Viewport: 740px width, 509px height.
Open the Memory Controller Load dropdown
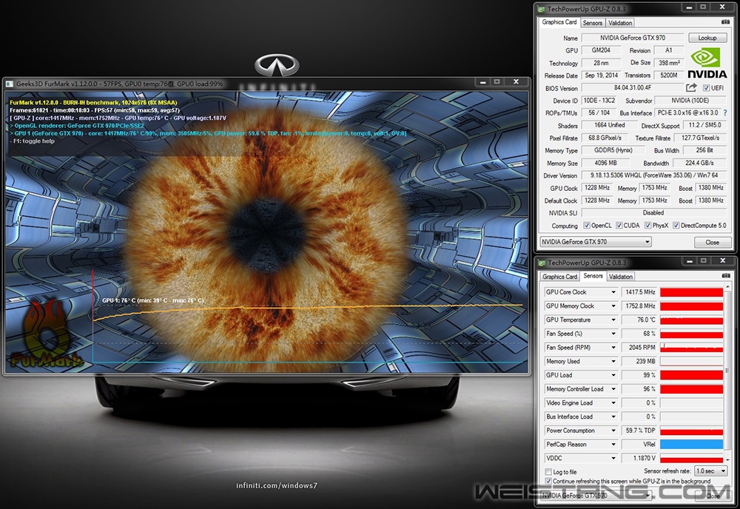[613, 389]
